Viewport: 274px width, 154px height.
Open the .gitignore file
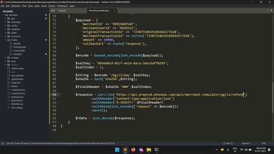(16, 83)
